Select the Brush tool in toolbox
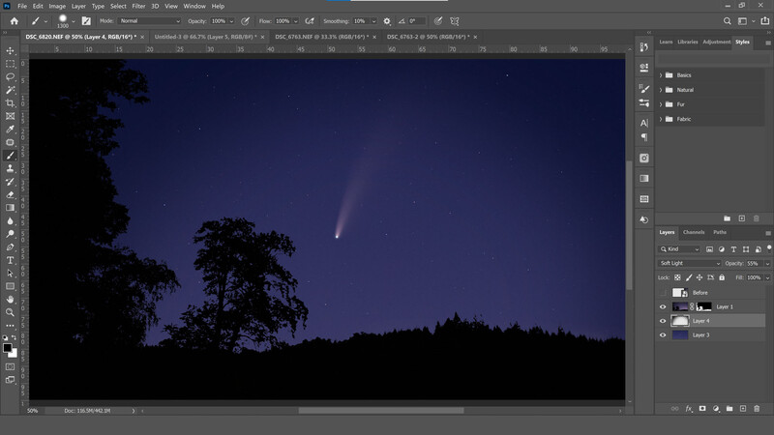The height and width of the screenshot is (435, 774). 10,156
